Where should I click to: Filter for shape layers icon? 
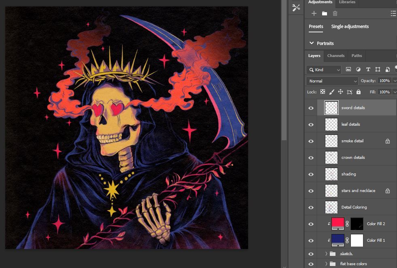click(378, 70)
